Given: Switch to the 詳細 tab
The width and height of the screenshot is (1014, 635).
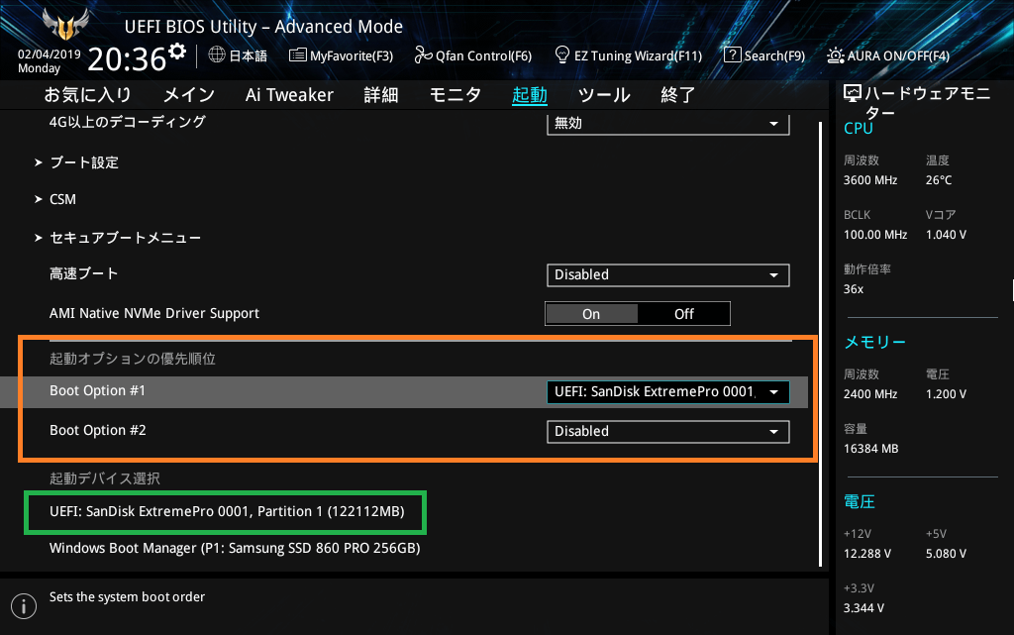Looking at the screenshot, I should (381, 95).
